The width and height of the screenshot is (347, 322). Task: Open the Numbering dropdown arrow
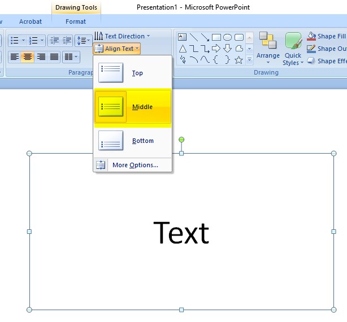coord(42,41)
